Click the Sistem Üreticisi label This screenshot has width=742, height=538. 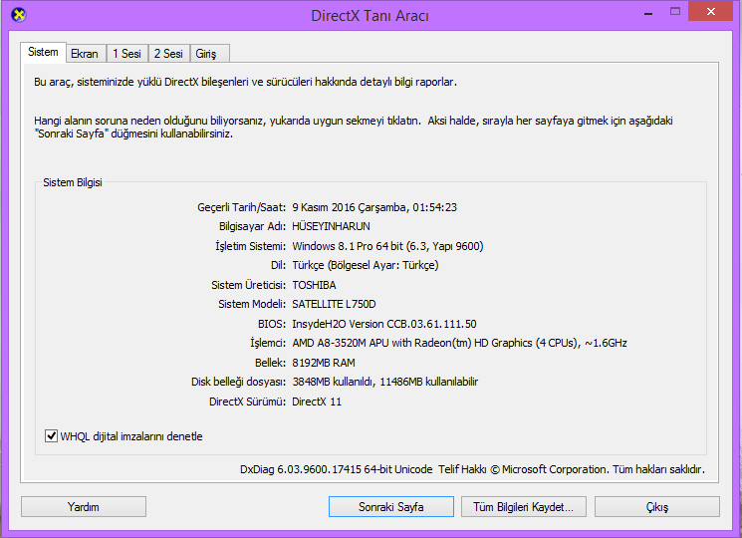(248, 285)
